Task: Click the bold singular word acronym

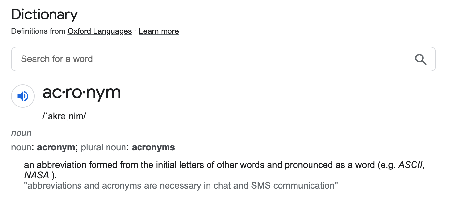Action: point(56,147)
